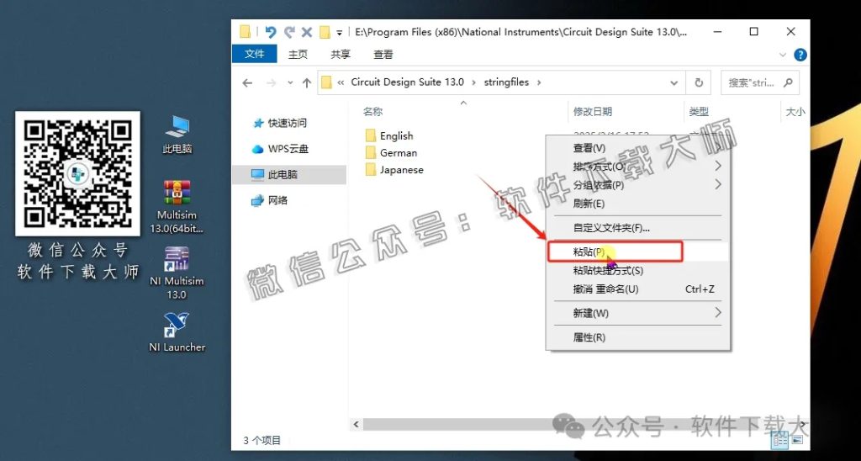The image size is (861, 461).
Task: Open recent locations dropdown arrow
Action: pos(290,83)
